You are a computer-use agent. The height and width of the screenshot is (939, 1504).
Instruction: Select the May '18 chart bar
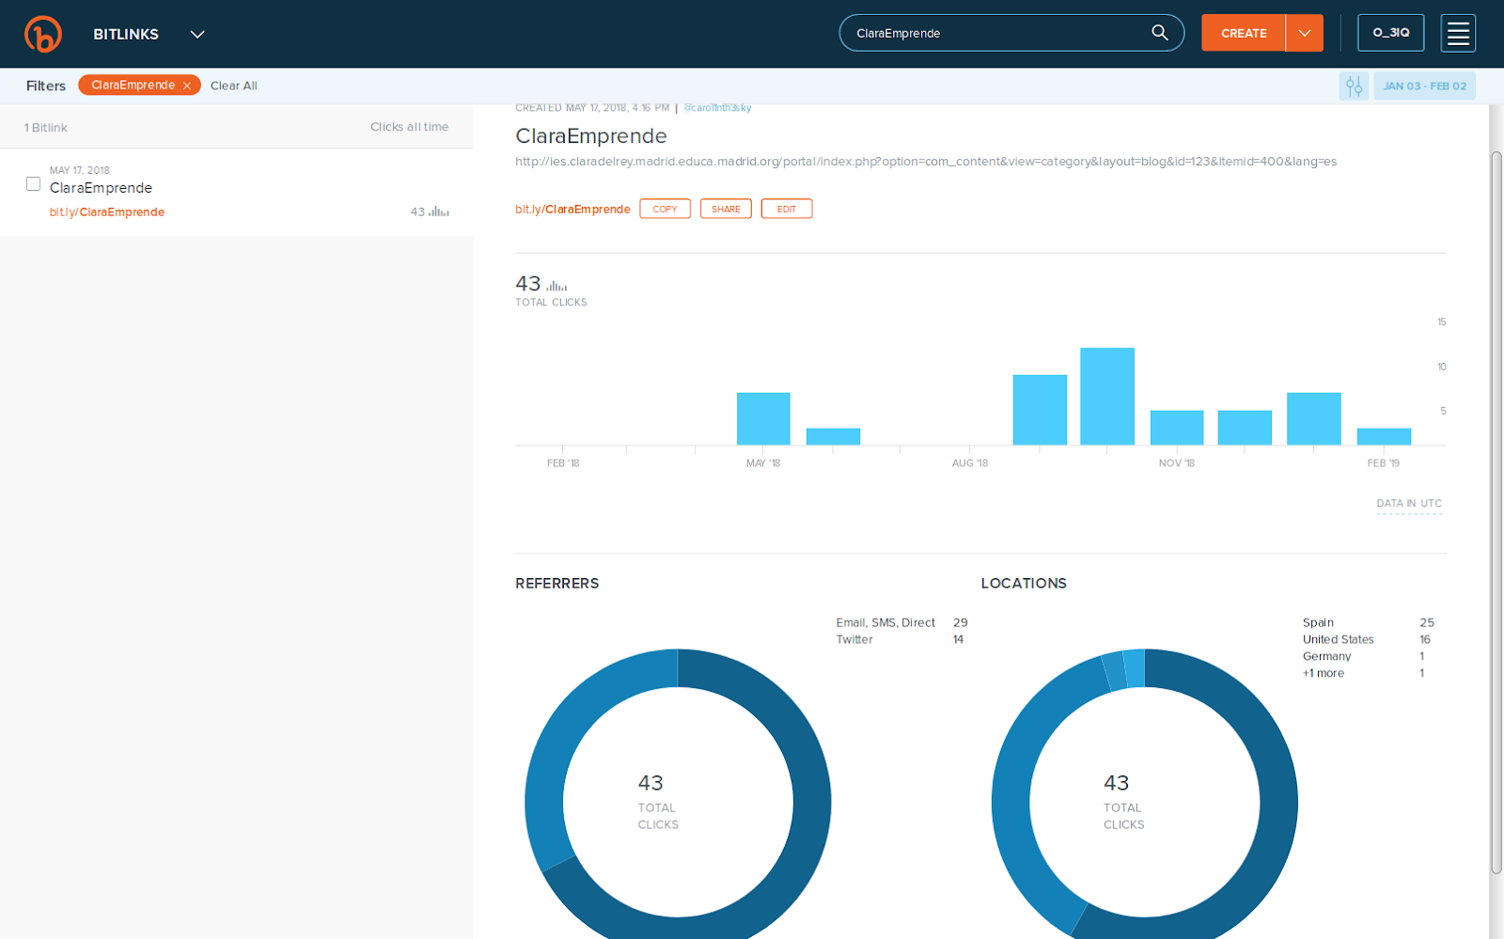tap(763, 418)
